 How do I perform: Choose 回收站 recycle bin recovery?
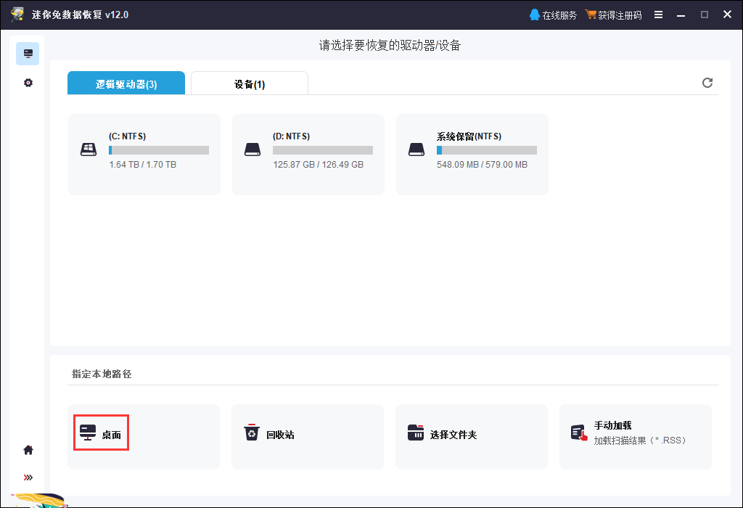tap(279, 435)
